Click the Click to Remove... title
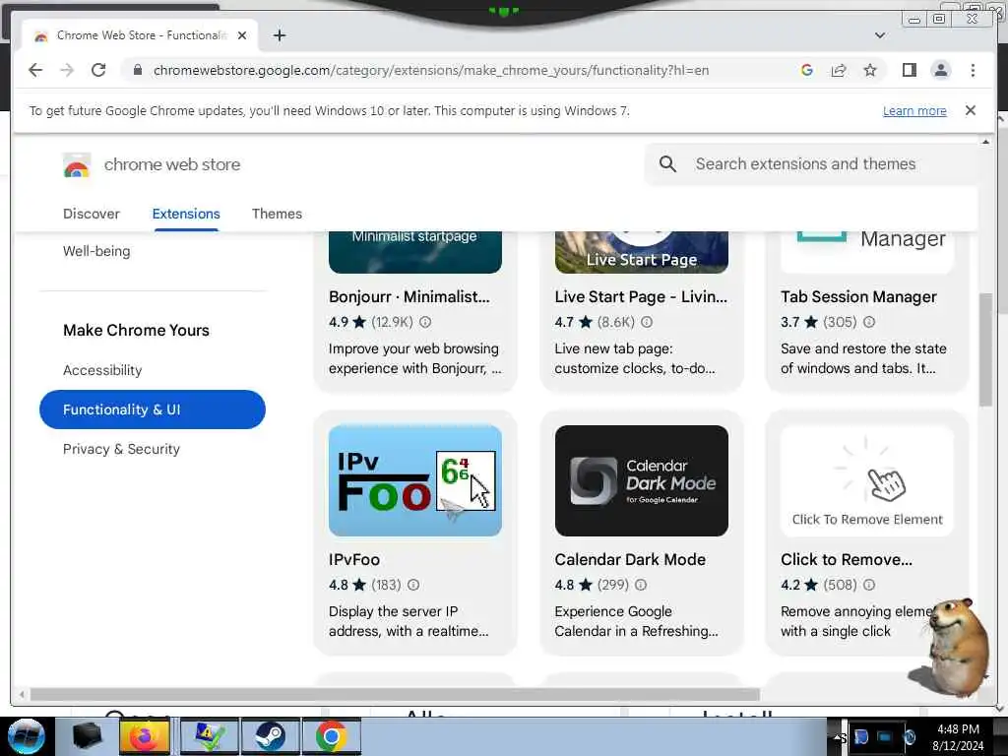The image size is (1008, 756). point(846,559)
